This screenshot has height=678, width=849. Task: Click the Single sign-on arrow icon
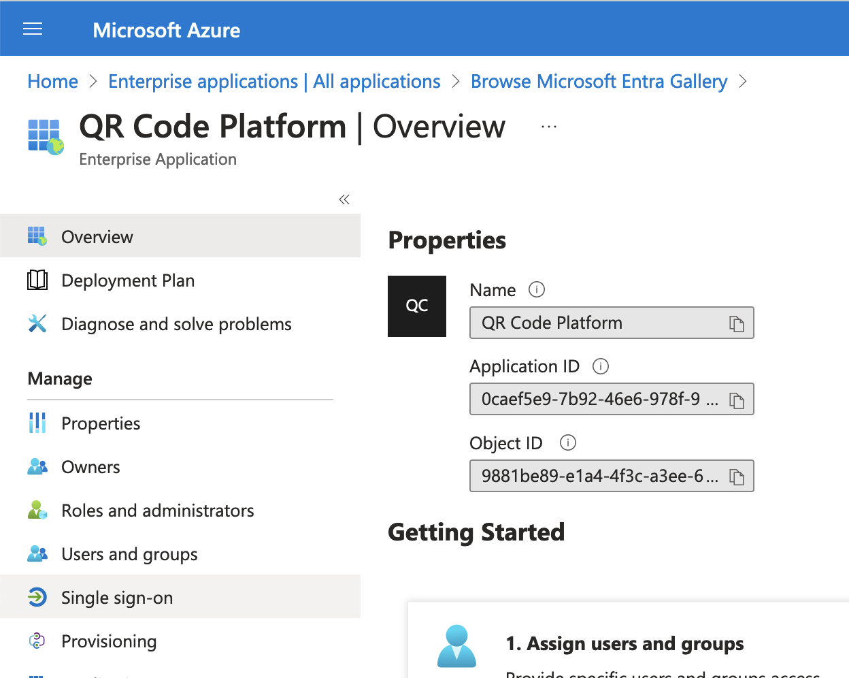[37, 597]
